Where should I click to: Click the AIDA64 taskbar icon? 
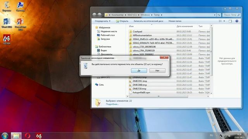[39, 136]
